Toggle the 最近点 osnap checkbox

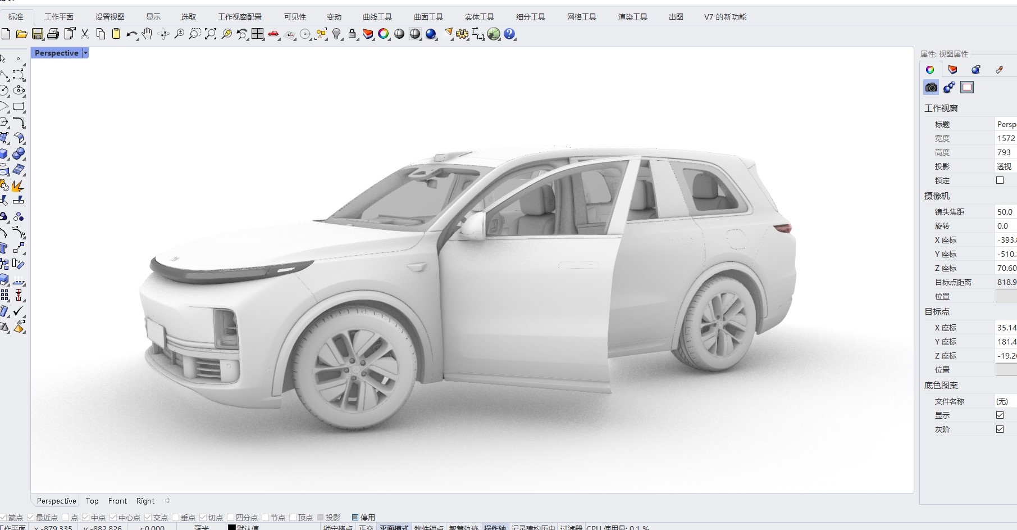coord(31,518)
